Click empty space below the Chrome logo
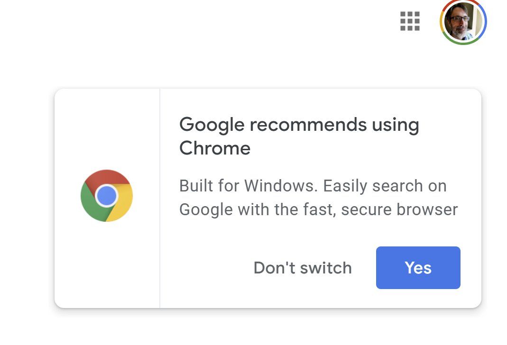The height and width of the screenshot is (345, 507). pos(107,265)
